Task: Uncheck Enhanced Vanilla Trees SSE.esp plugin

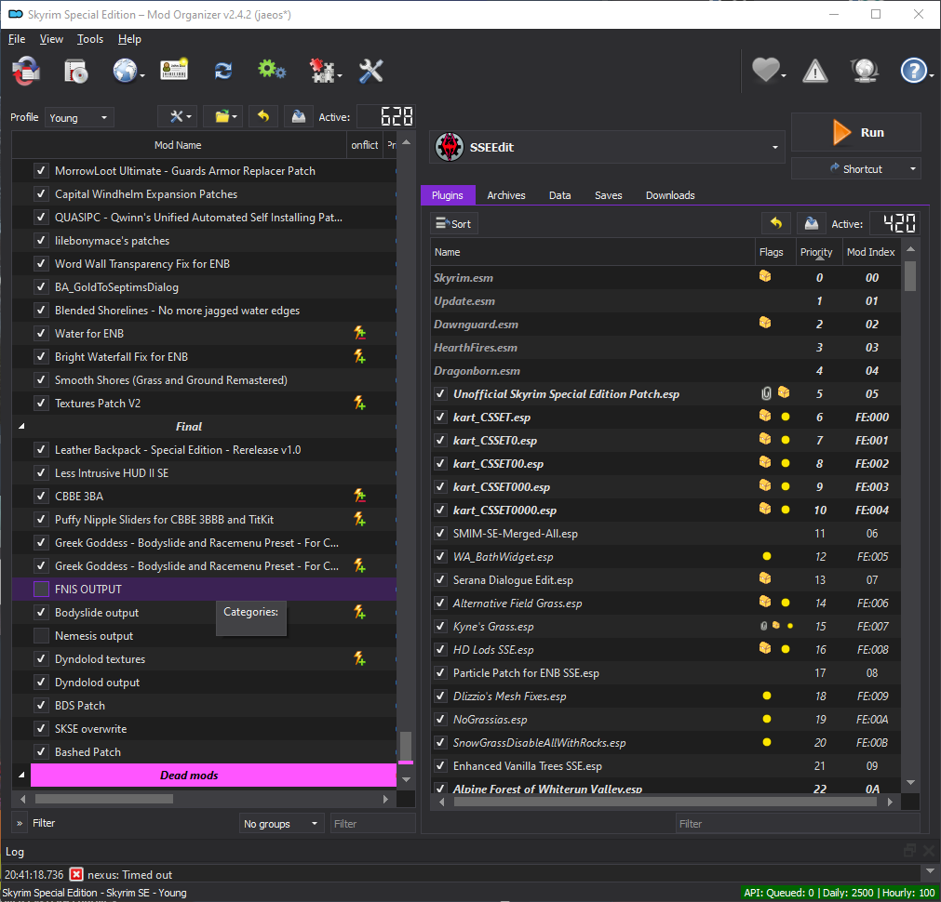Action: (440, 766)
